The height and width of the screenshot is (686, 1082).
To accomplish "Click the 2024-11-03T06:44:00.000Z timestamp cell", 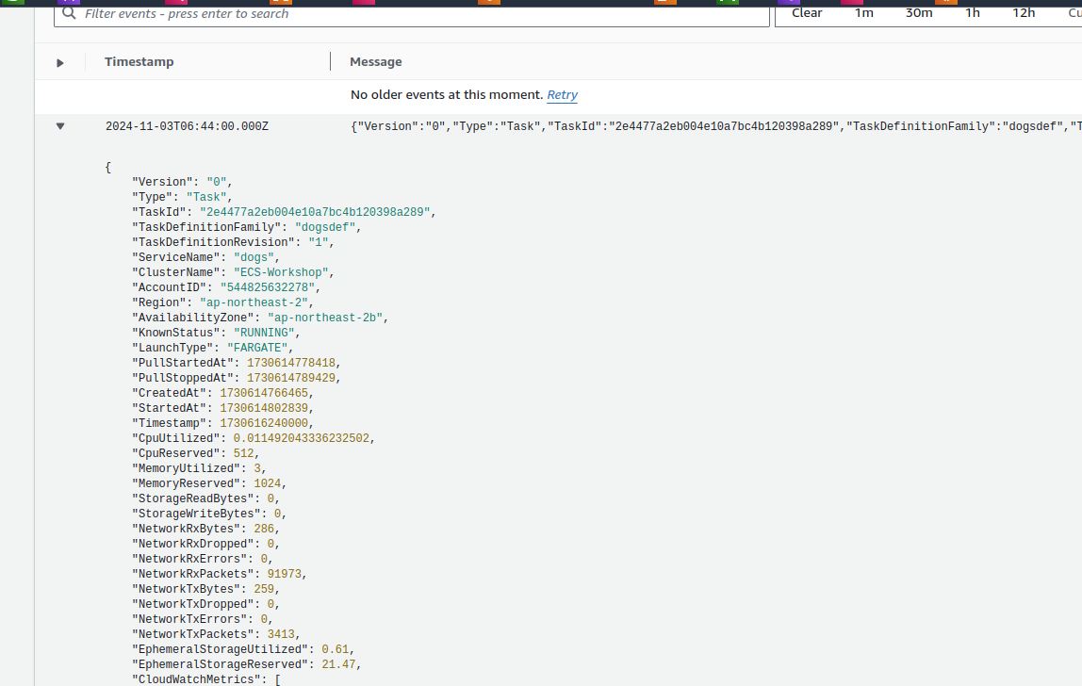I will [x=187, y=126].
